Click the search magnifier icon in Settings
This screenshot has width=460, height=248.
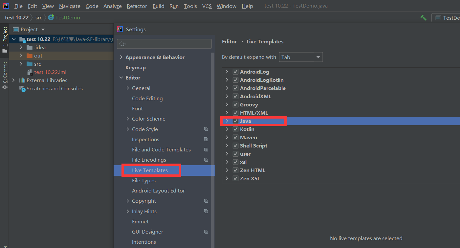(122, 44)
